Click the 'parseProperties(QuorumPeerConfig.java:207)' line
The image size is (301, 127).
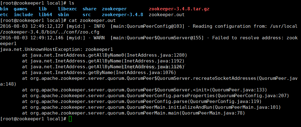(x=156, y=96)
